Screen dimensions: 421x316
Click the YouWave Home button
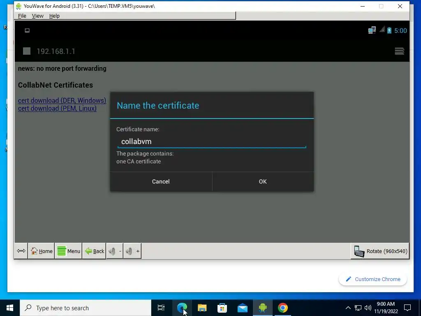(x=42, y=251)
